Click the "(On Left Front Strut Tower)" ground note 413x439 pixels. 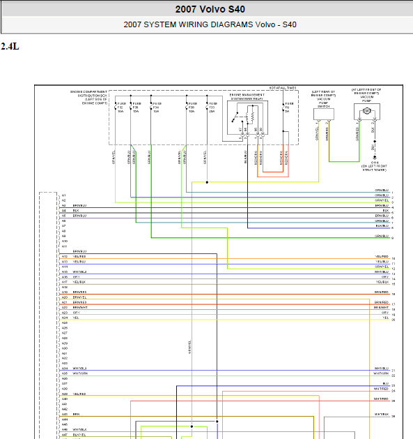(x=375, y=168)
